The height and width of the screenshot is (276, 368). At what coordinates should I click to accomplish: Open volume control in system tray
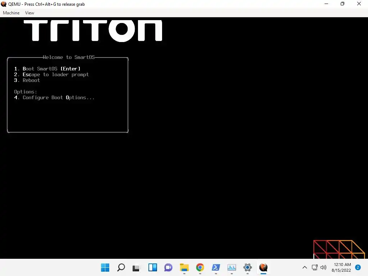323,267
